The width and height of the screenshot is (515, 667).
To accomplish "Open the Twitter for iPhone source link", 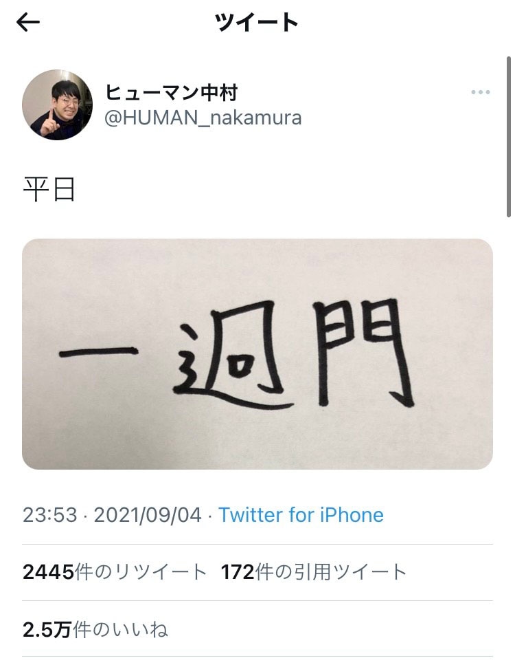I will 301,514.
